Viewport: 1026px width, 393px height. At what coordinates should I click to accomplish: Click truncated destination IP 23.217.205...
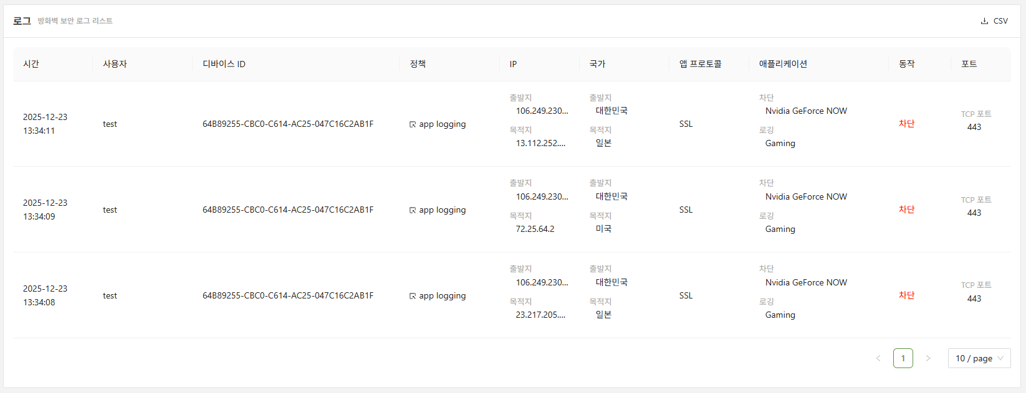[x=540, y=315]
